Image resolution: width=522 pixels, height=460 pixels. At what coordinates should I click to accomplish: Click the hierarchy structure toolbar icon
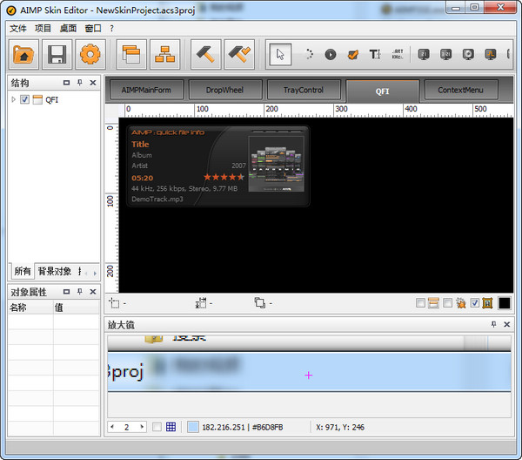click(165, 55)
